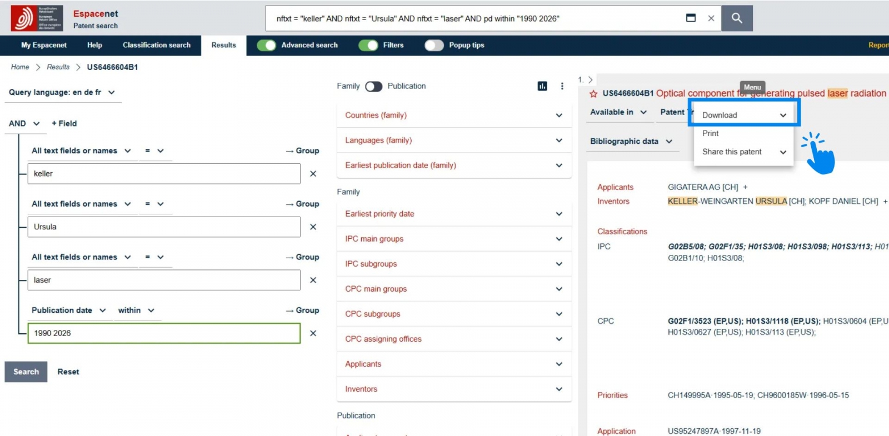Screen dimensions: 889x436
Task: Star patent US6466604B1 as favorite
Action: point(593,94)
